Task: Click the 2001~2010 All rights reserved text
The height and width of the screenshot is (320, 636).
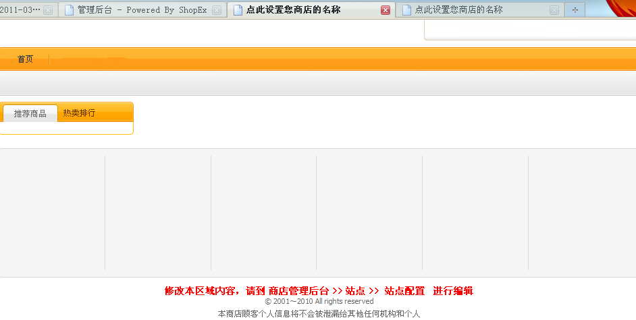Action: [x=319, y=301]
